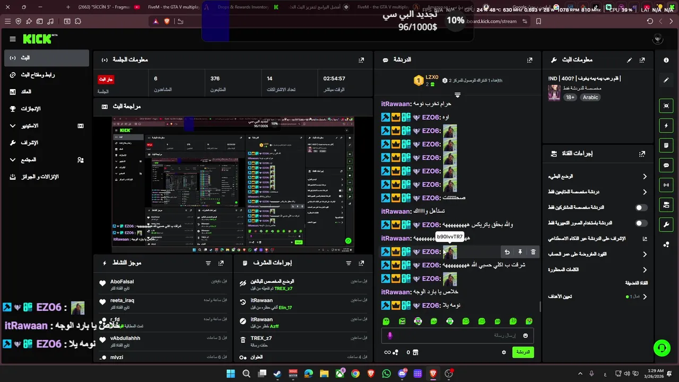Click the three-dots icon in right rail

pyautogui.click(x=666, y=244)
